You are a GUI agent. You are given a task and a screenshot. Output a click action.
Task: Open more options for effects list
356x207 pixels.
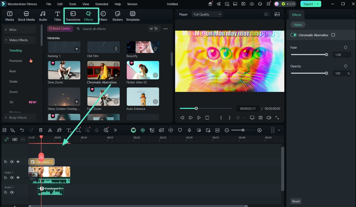165,29
